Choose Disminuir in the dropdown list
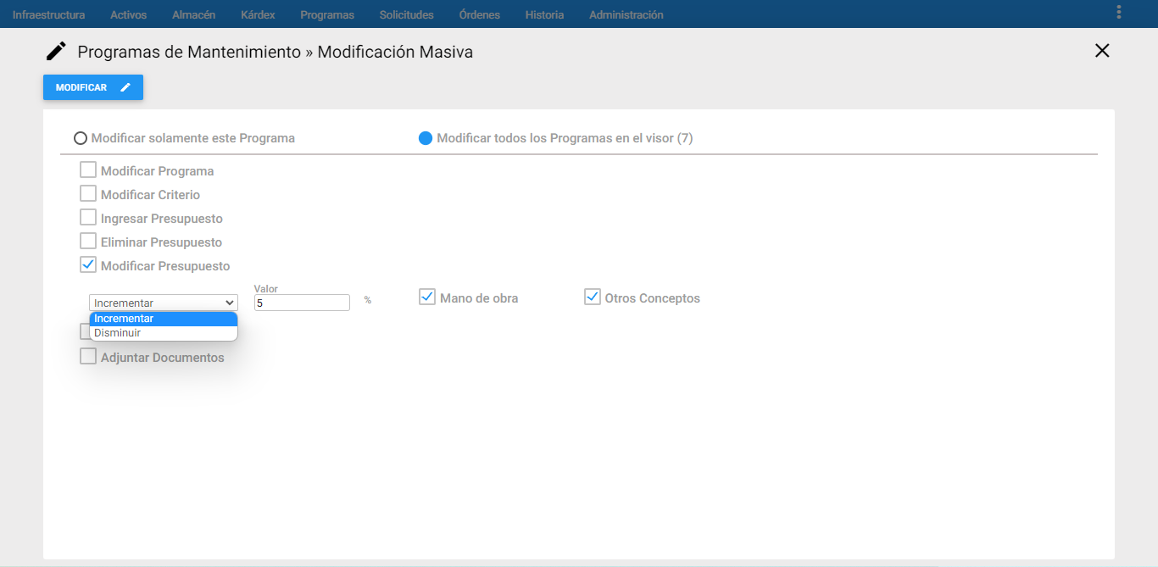 tap(164, 333)
